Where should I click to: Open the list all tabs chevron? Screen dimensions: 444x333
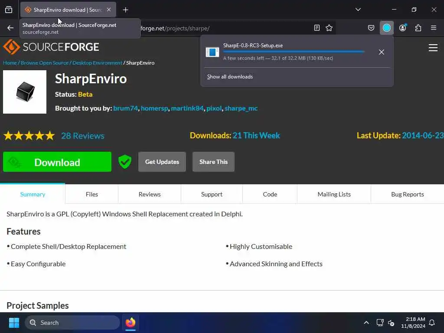click(x=358, y=10)
